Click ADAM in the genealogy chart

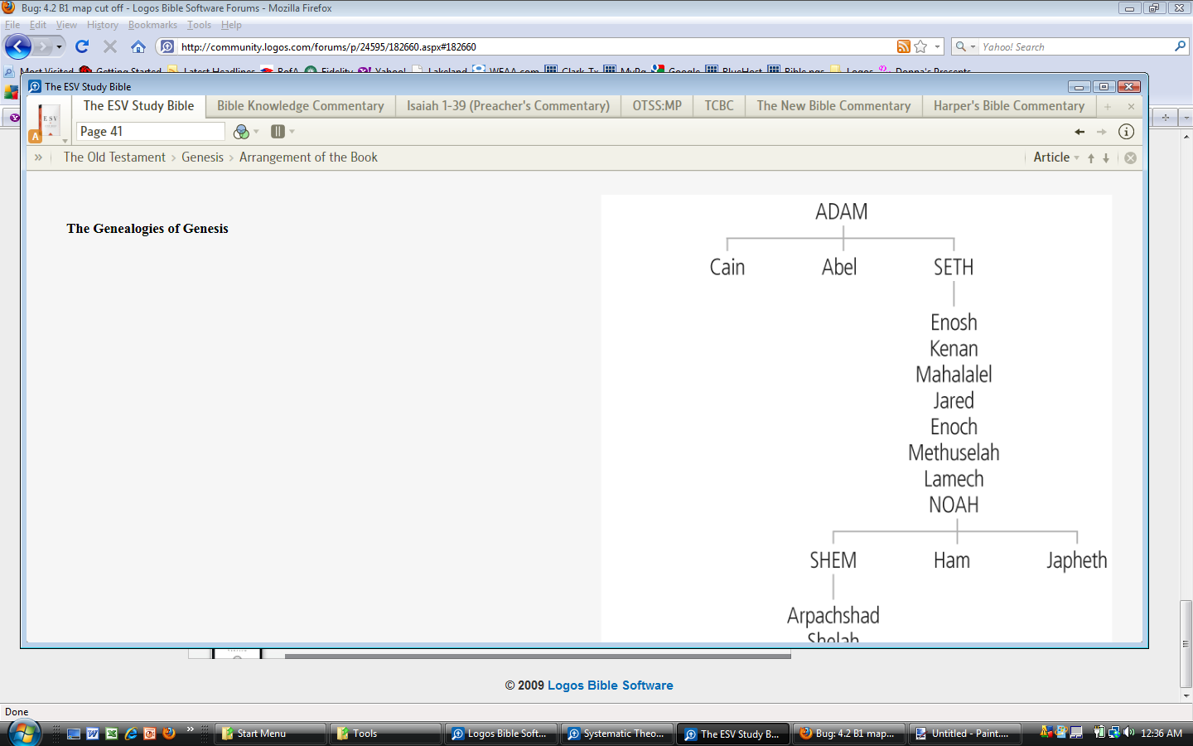click(x=842, y=212)
